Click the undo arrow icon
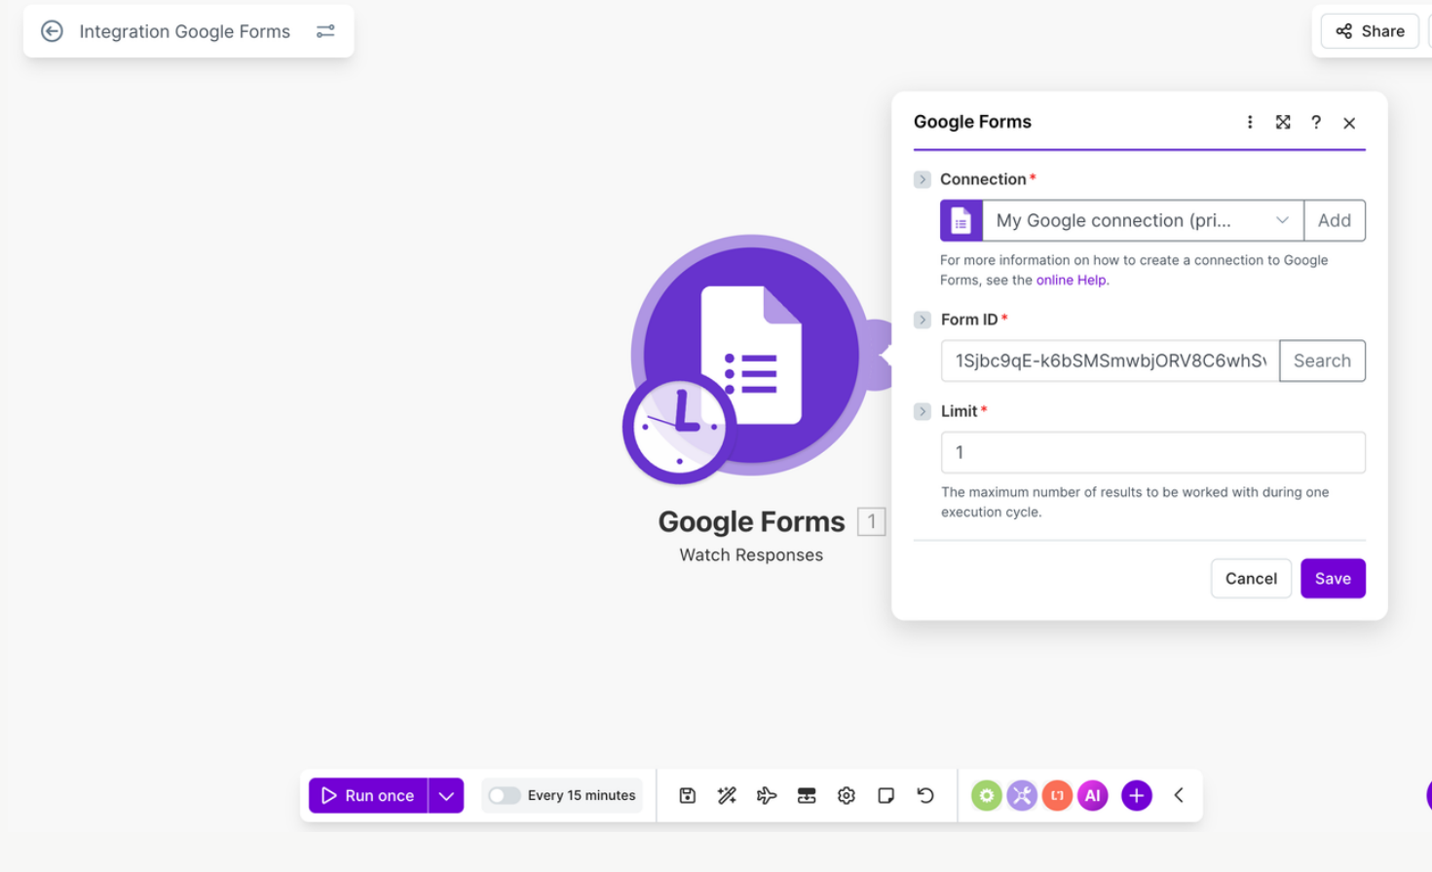The width and height of the screenshot is (1432, 872). [925, 795]
